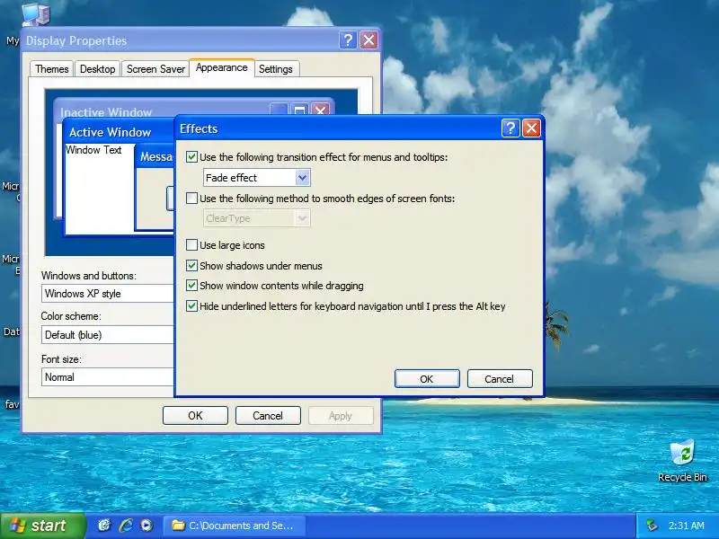Click the Display Properties title bar
719x539 pixels.
[x=182, y=40]
